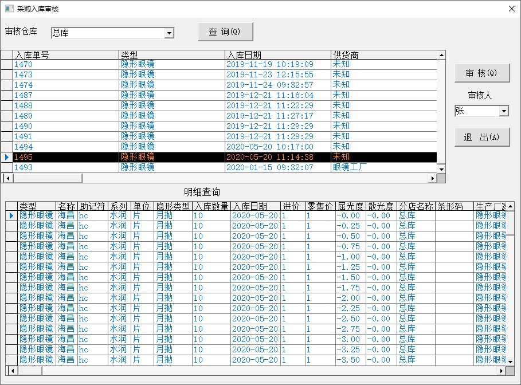Image resolution: width=521 pixels, height=385 pixels.
Task: Select detail row with 屈光度 -1.00
Action: 348,257
